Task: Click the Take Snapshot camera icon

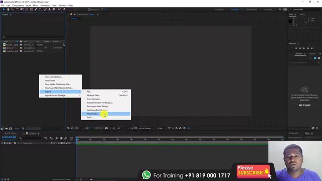Action: coord(106,128)
